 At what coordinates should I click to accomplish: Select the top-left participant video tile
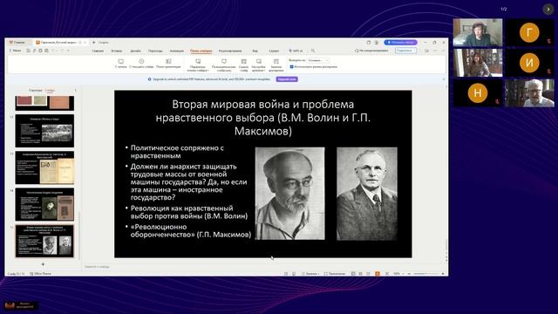point(478,33)
